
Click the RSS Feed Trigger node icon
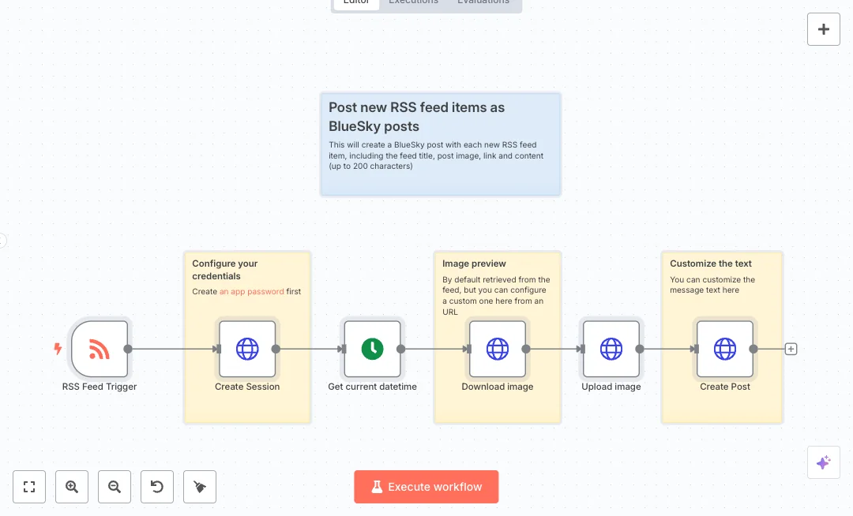99,349
